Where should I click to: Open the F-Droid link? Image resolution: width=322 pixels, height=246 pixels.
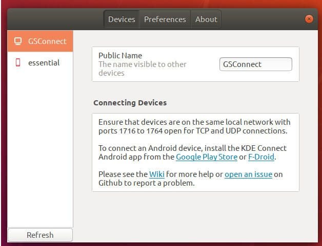coord(261,157)
